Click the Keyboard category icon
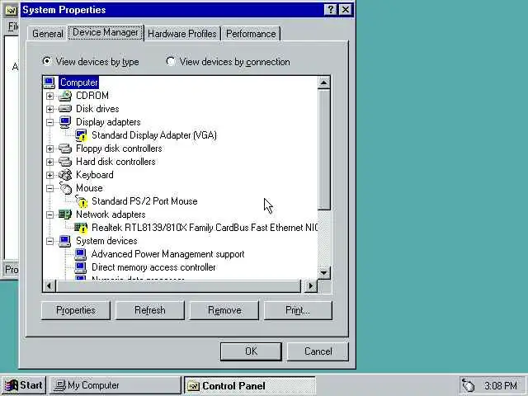This screenshot has width=528, height=396. [65, 175]
